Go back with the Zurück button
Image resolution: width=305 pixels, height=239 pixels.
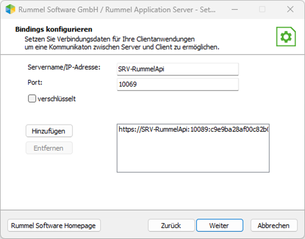pos(171,225)
